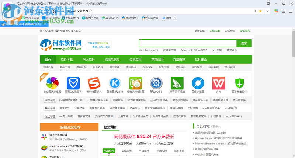Open the browser skin (shirt) icon

[x=268, y=3]
